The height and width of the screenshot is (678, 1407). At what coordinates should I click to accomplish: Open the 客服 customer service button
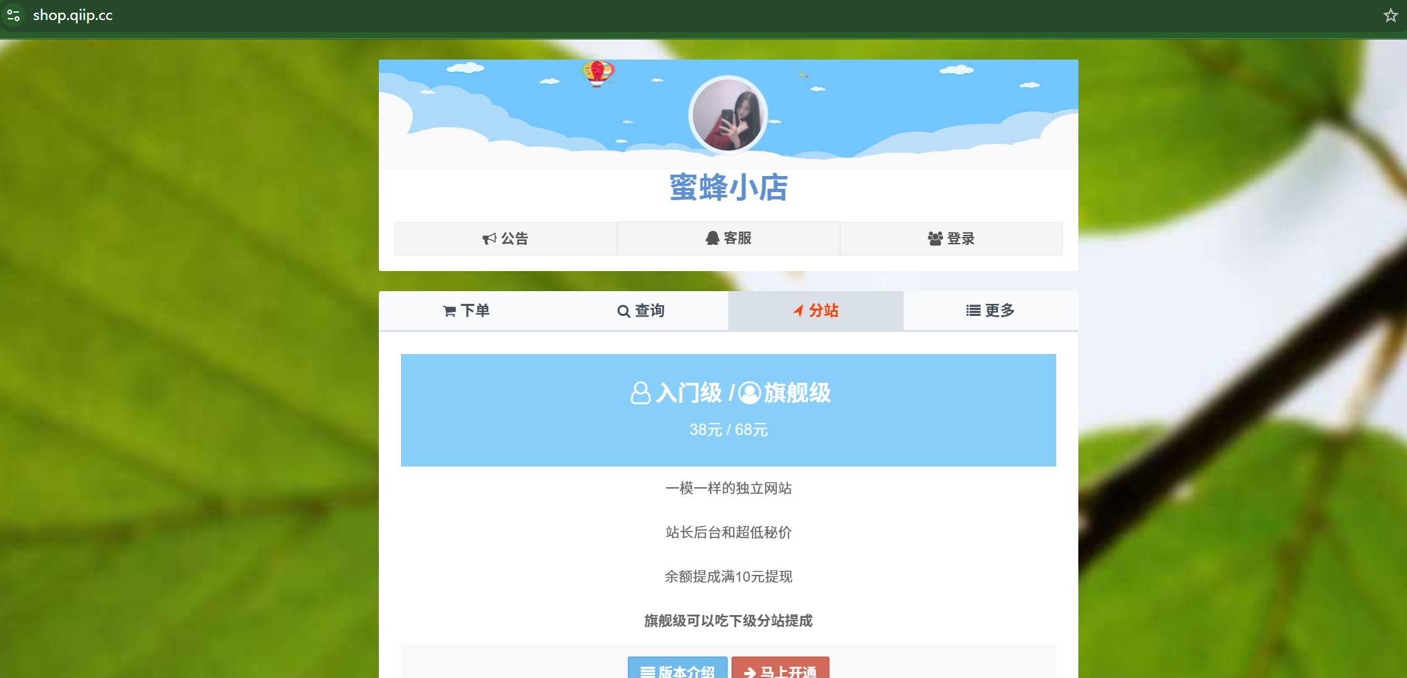tap(728, 238)
